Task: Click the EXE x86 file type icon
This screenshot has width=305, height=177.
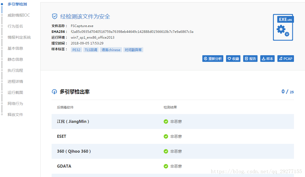Action: (283, 27)
